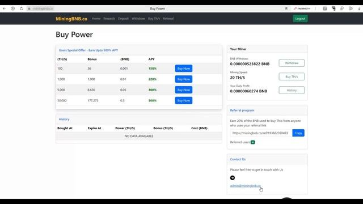Open the Rewards menu item
363x204 pixels.
[x=109, y=19]
